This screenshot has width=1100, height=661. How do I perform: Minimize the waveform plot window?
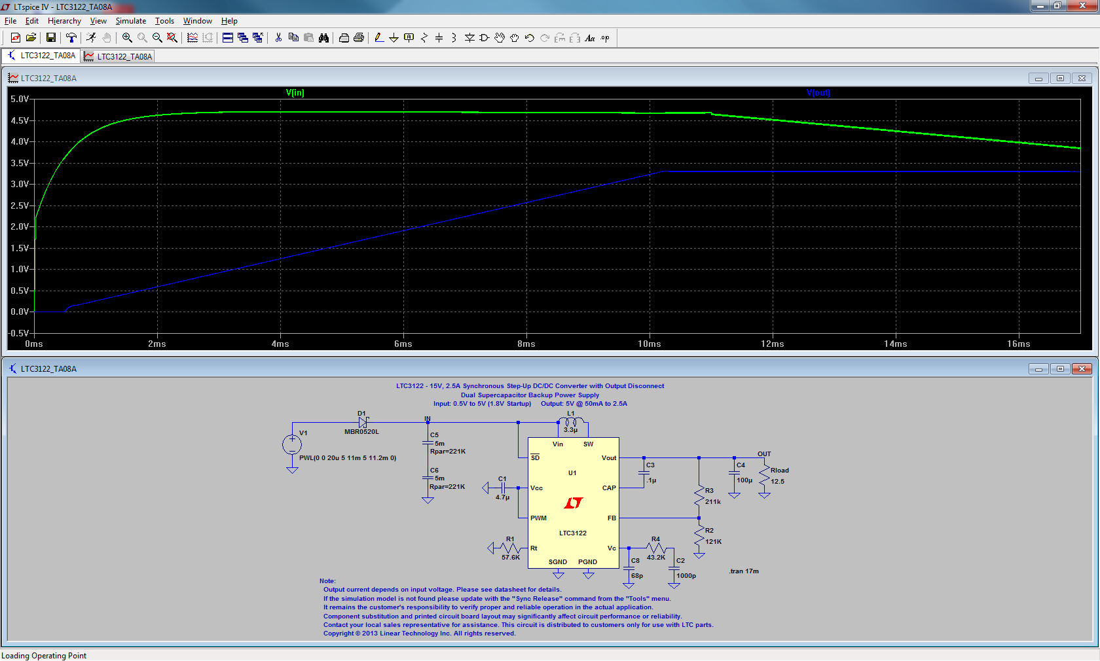pos(1038,78)
